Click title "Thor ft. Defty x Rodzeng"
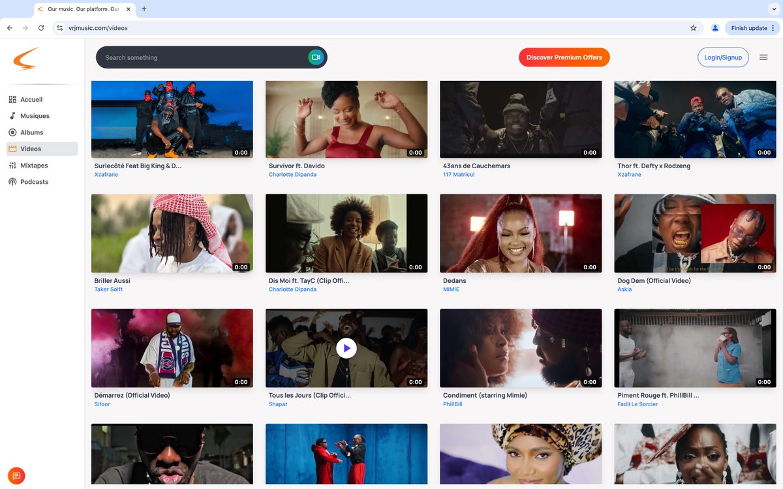 coord(654,166)
